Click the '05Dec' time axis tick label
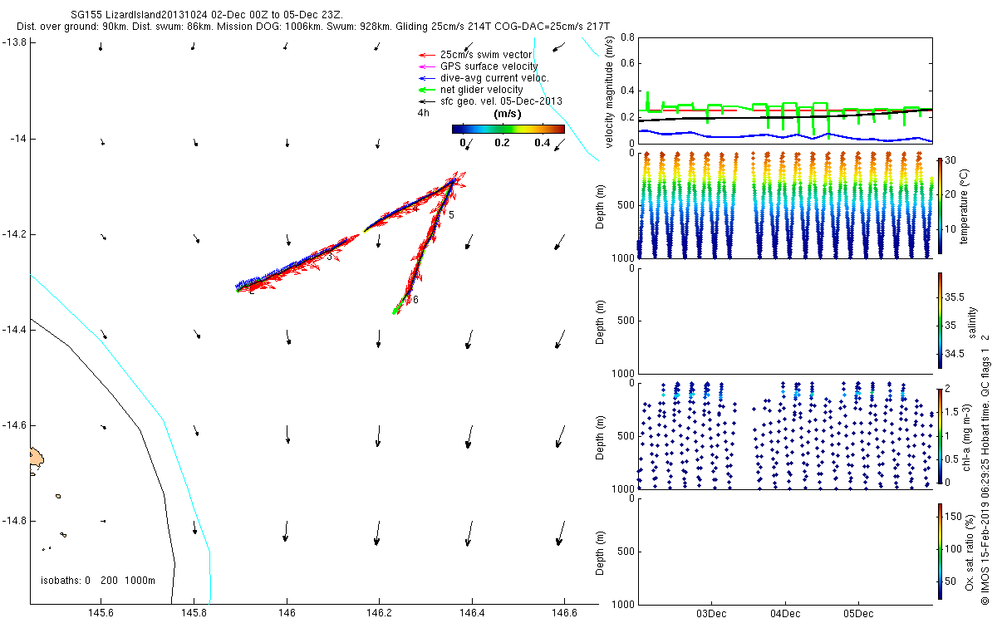Viewport: 997px width, 623px height. coord(858,614)
